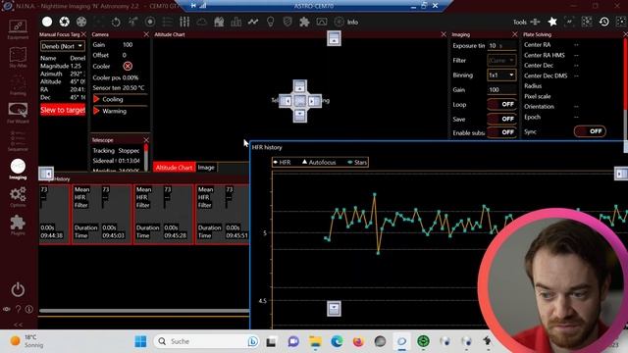
Task: Click the white circle image panel icon
Action: click(x=47, y=22)
